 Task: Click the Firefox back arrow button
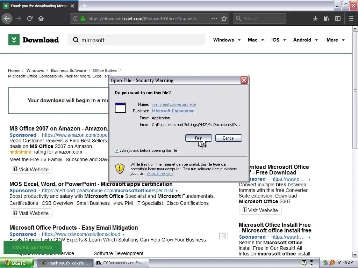coord(7,18)
